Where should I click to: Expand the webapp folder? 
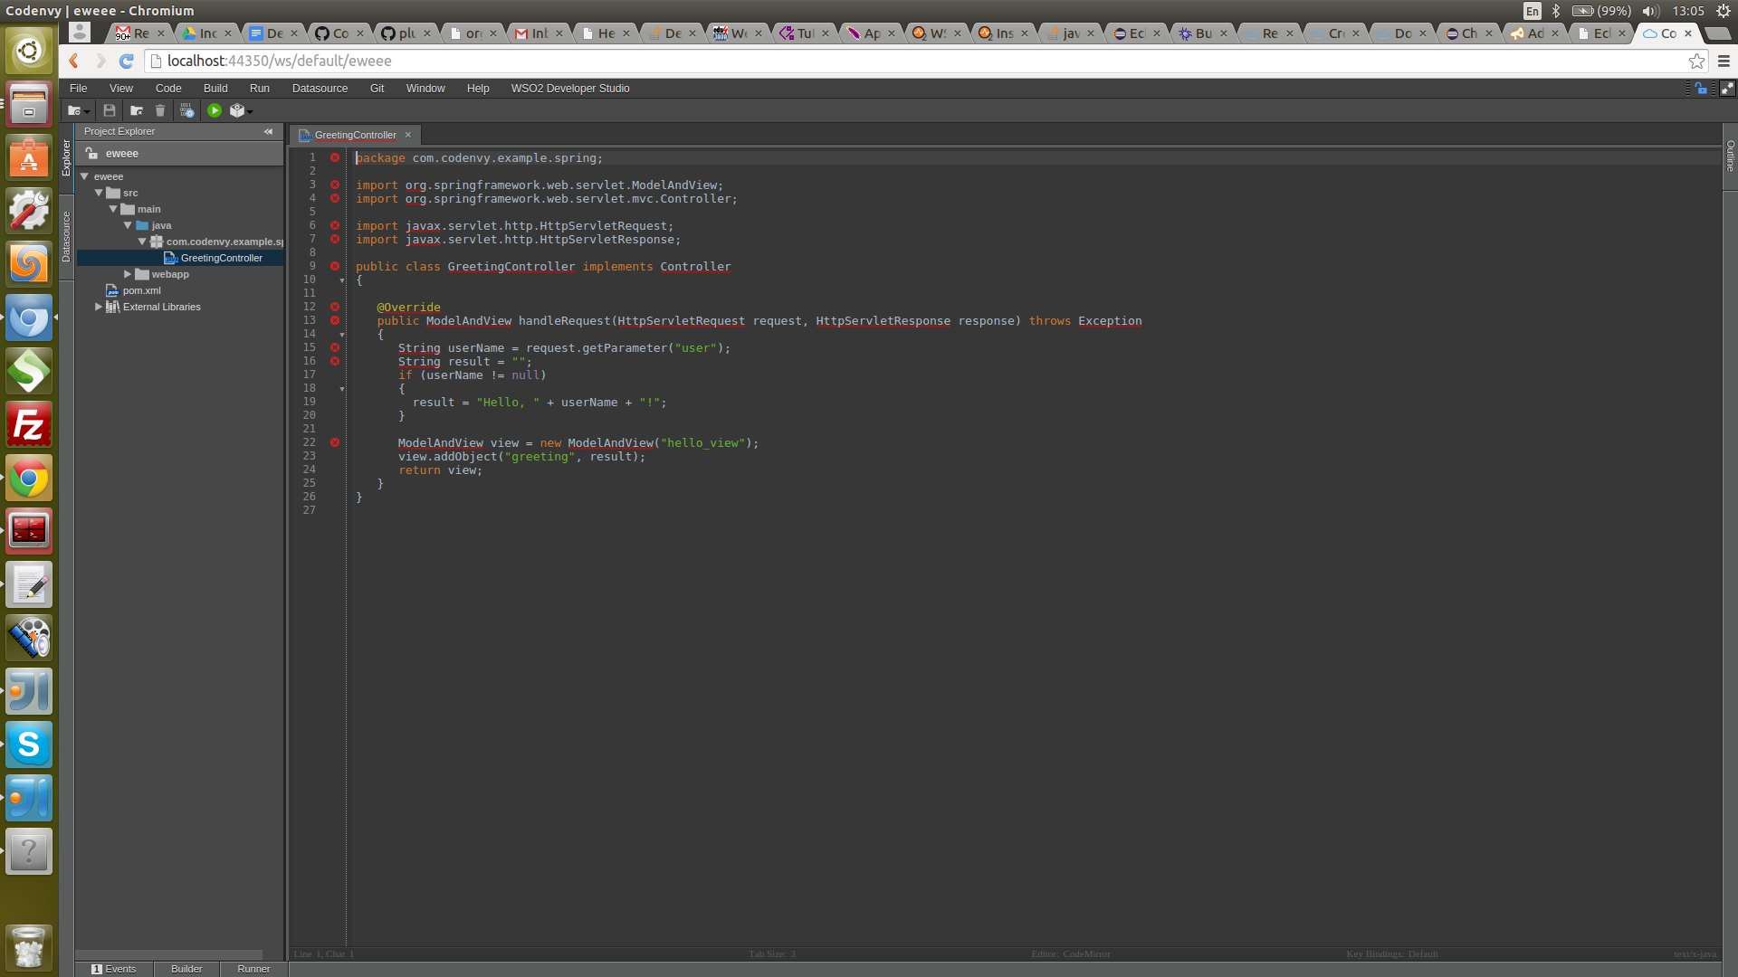pos(128,274)
